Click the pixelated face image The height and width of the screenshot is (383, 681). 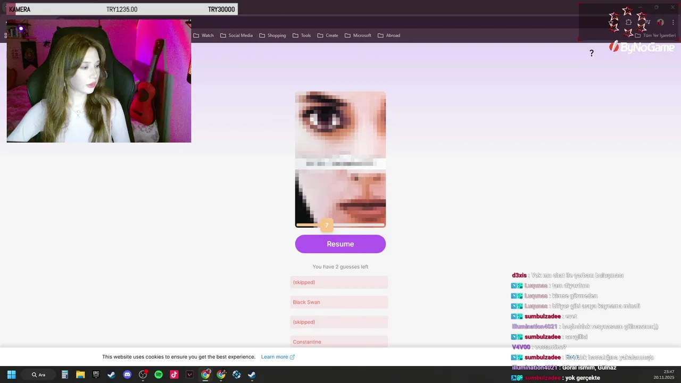tap(340, 158)
